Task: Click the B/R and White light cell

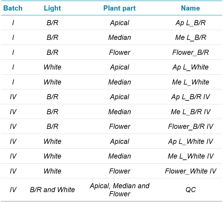Action: point(52,190)
